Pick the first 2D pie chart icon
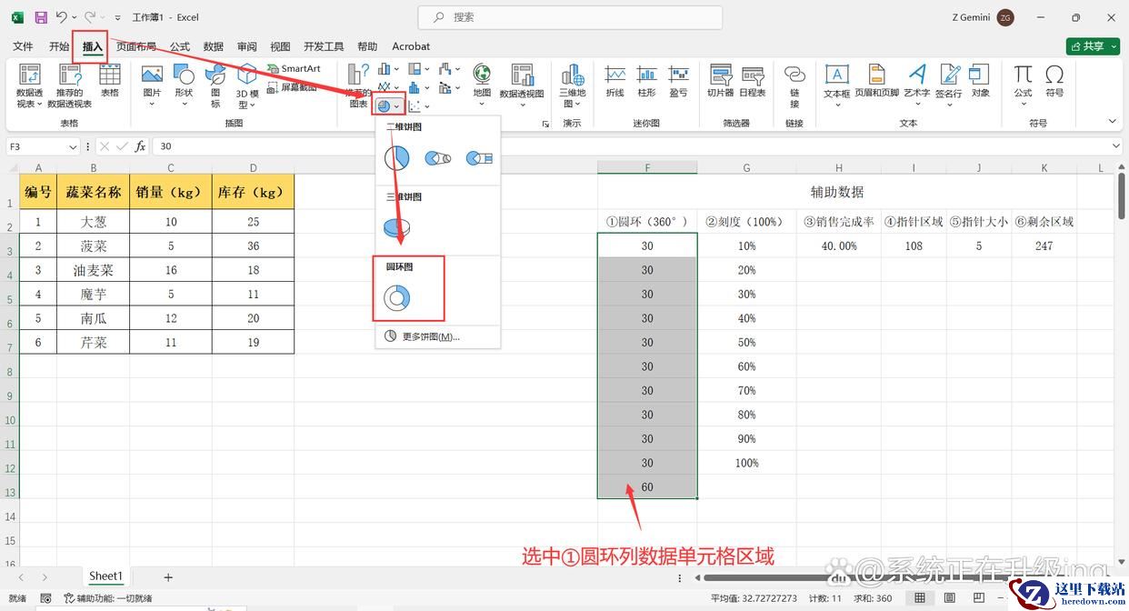Screen dimensions: 1129x611 397,159
